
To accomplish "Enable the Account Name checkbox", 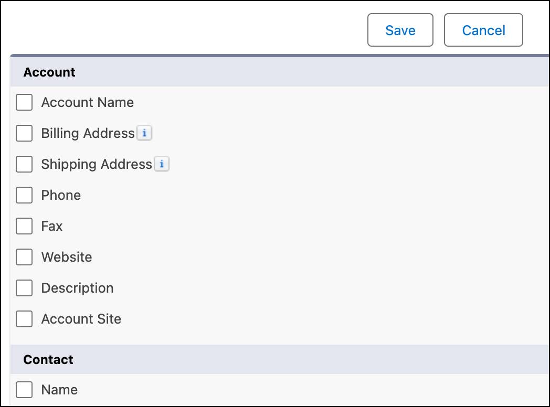I will pyautogui.click(x=24, y=102).
